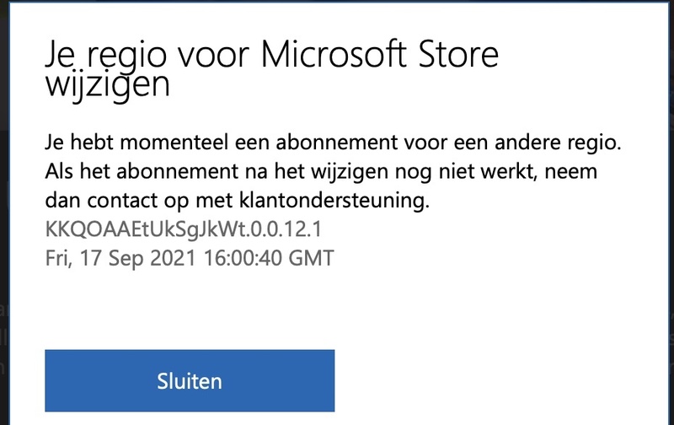This screenshot has height=425, width=674.
Task: Click the Sluiten button
Action: point(190,380)
